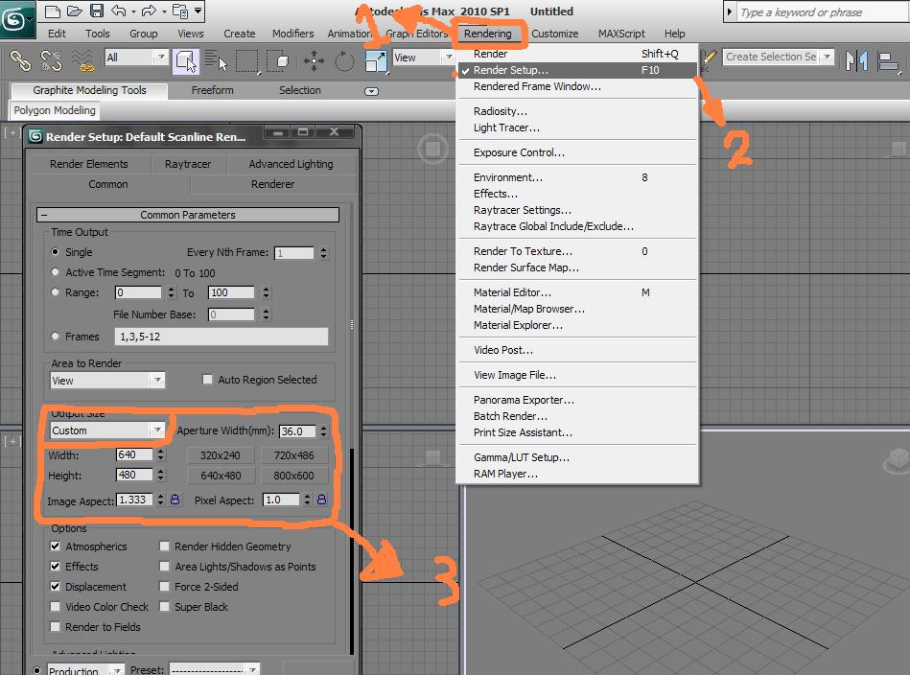Viewport: 910px width, 675px height.
Task: Click the 720x486 preset button
Action: [x=293, y=455]
